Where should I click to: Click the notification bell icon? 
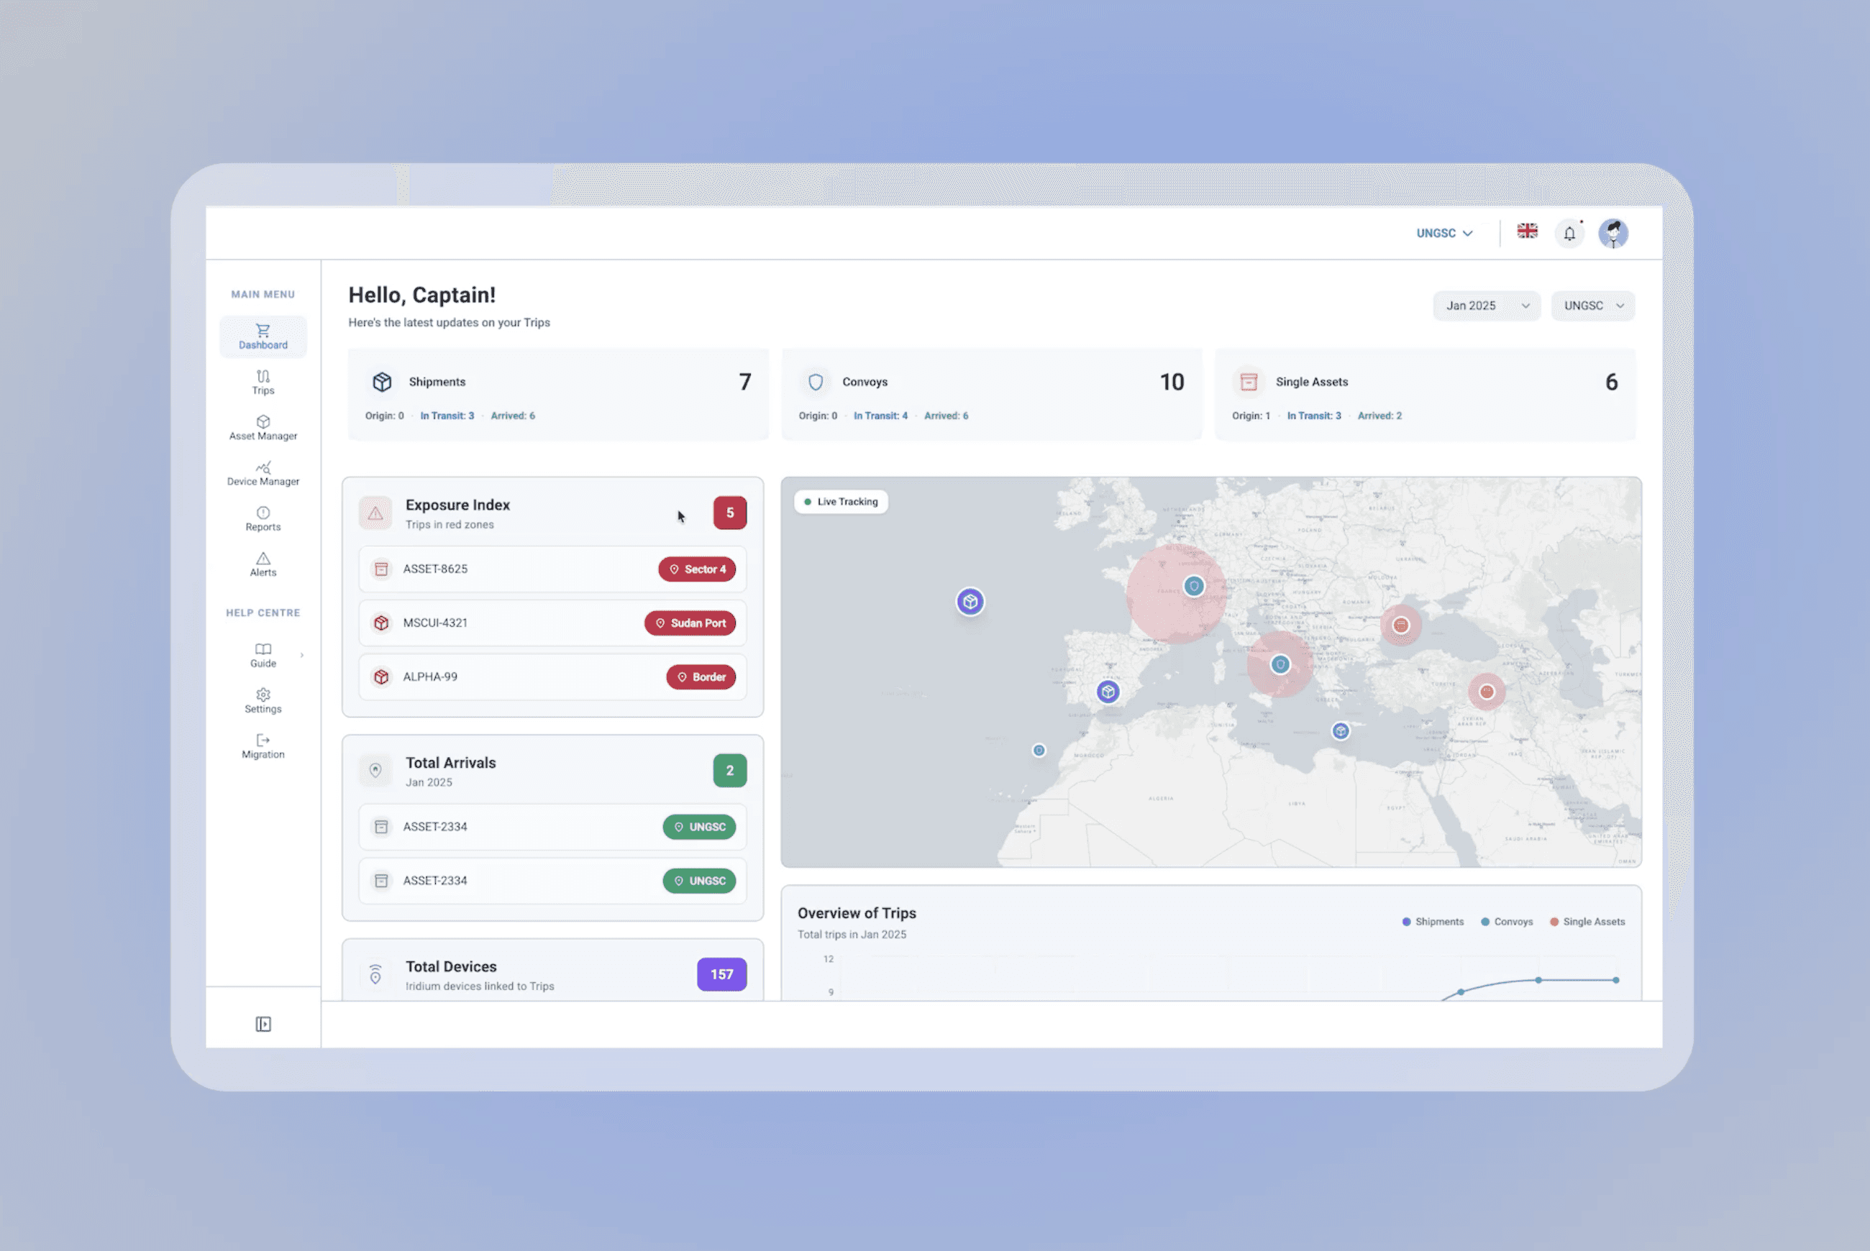pos(1569,234)
